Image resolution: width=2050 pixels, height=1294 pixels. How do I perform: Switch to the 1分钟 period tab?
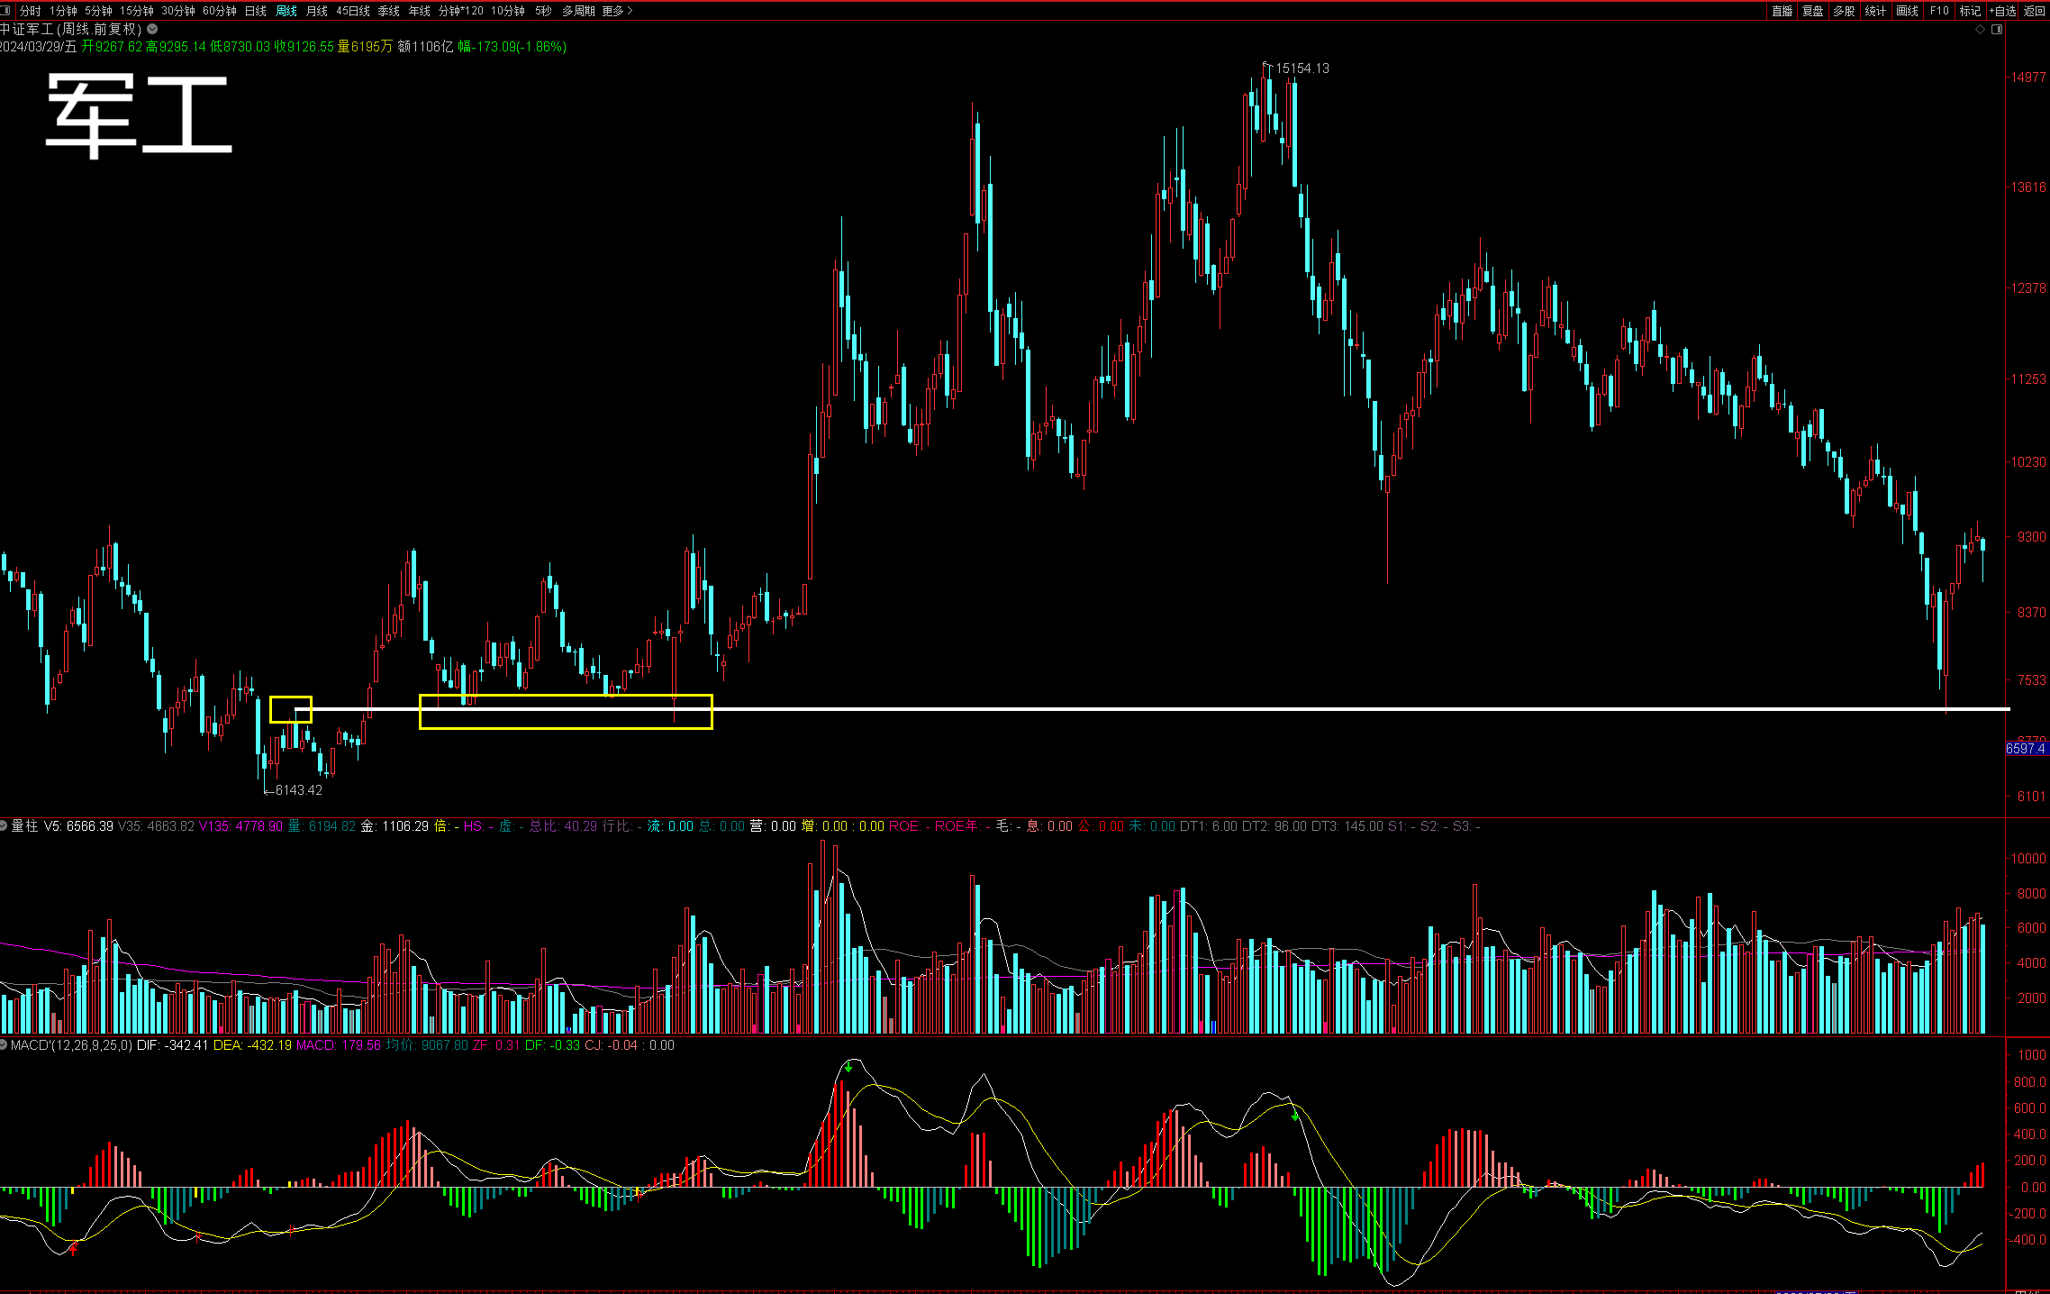tap(63, 11)
